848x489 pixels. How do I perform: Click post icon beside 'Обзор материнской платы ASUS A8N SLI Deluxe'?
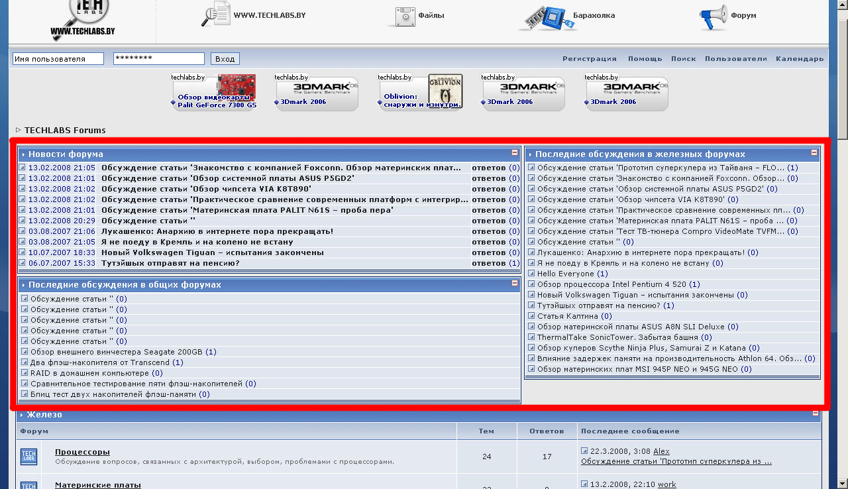pos(531,327)
